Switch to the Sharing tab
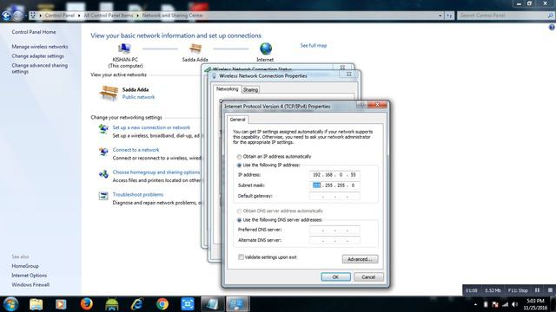Viewport: 556px width, 312px height. [x=250, y=90]
